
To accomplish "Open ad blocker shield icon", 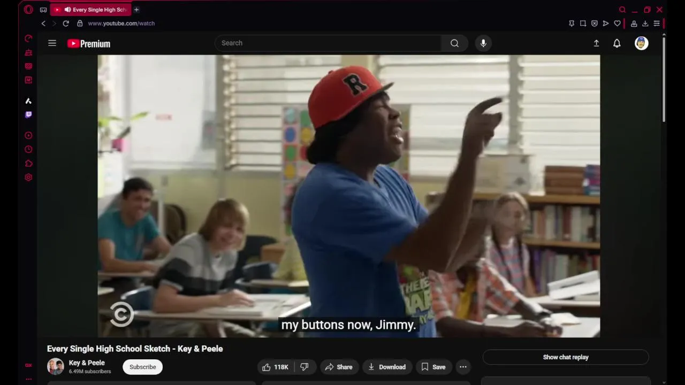I will pos(594,24).
